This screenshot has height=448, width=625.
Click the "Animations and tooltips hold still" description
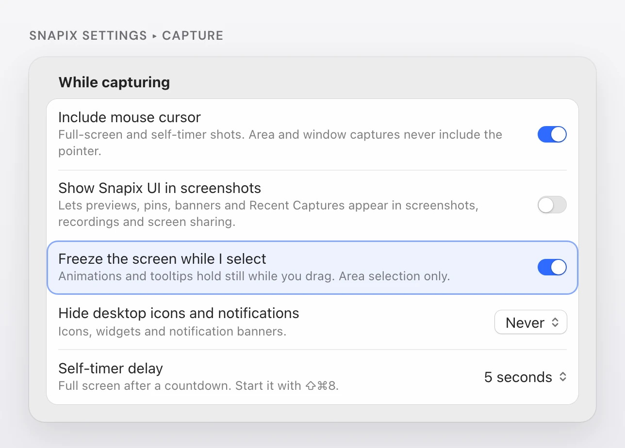[x=254, y=276]
